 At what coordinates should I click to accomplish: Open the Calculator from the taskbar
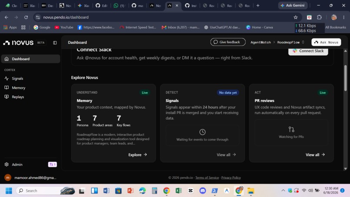pyautogui.click(x=155, y=191)
